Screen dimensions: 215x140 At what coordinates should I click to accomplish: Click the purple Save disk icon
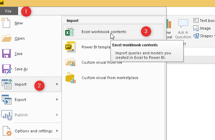(x=6, y=53)
